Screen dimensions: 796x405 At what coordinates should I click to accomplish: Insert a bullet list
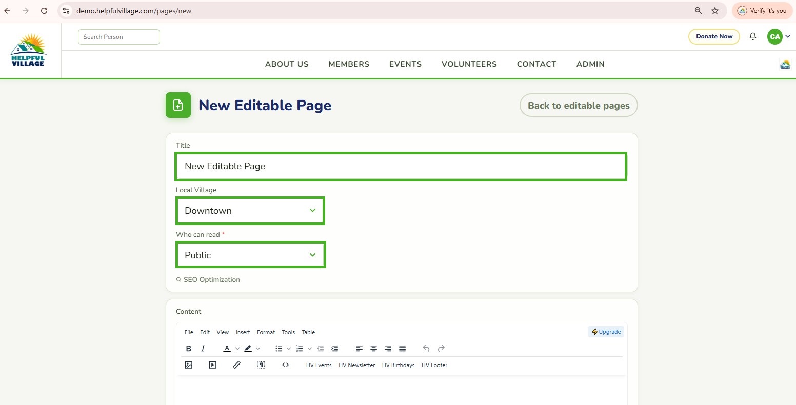pyautogui.click(x=278, y=349)
